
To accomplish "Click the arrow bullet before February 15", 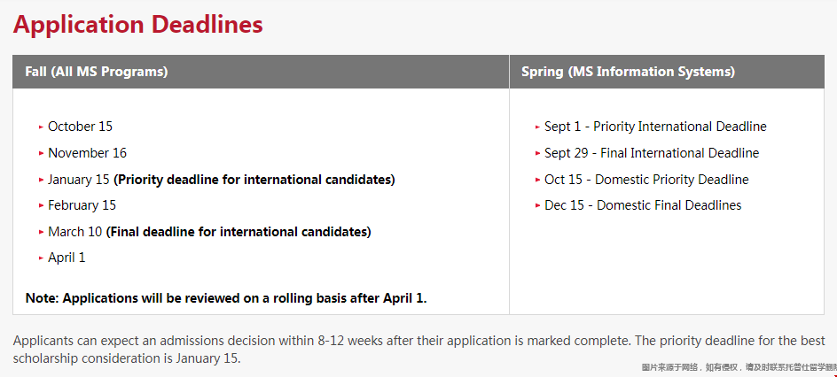I will coord(41,205).
